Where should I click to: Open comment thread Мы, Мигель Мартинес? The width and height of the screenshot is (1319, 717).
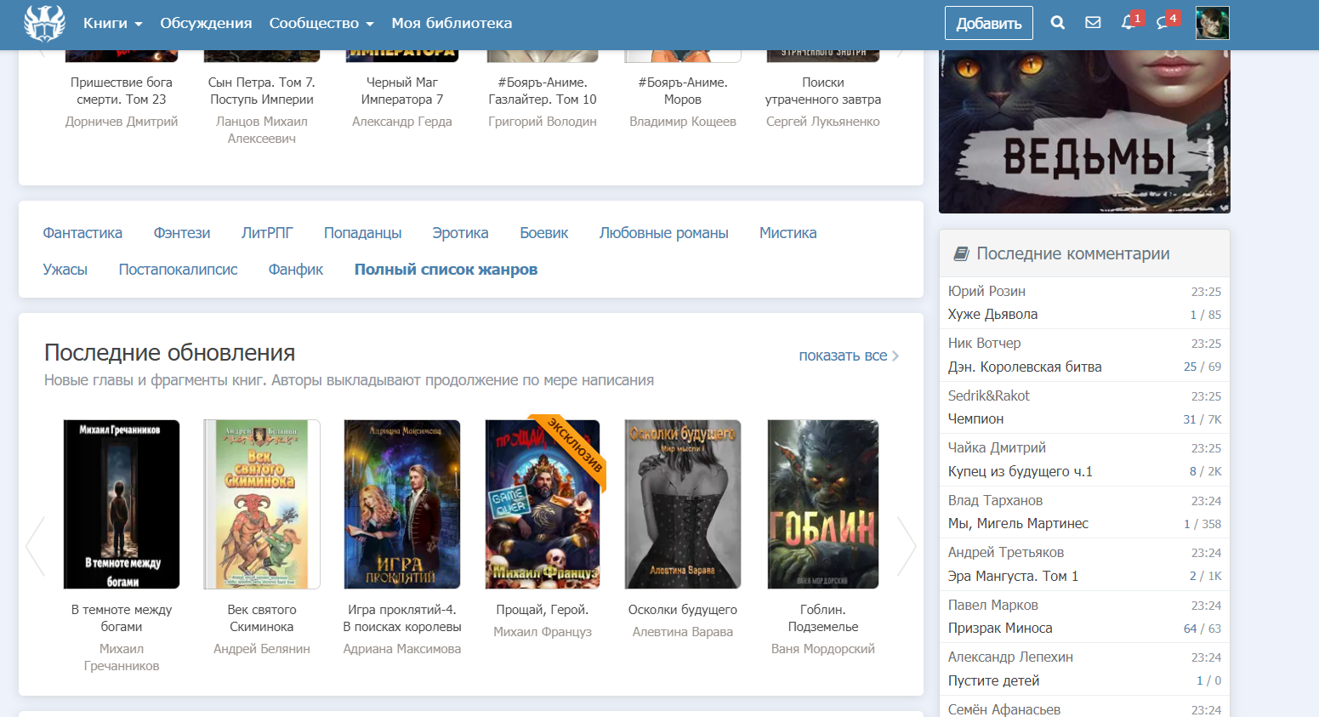tap(1018, 524)
